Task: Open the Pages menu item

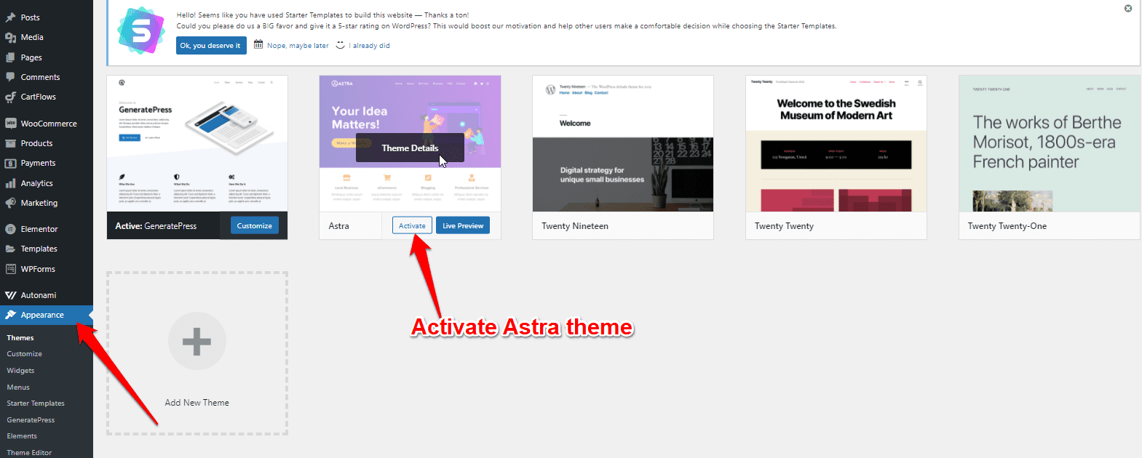Action: click(x=31, y=57)
